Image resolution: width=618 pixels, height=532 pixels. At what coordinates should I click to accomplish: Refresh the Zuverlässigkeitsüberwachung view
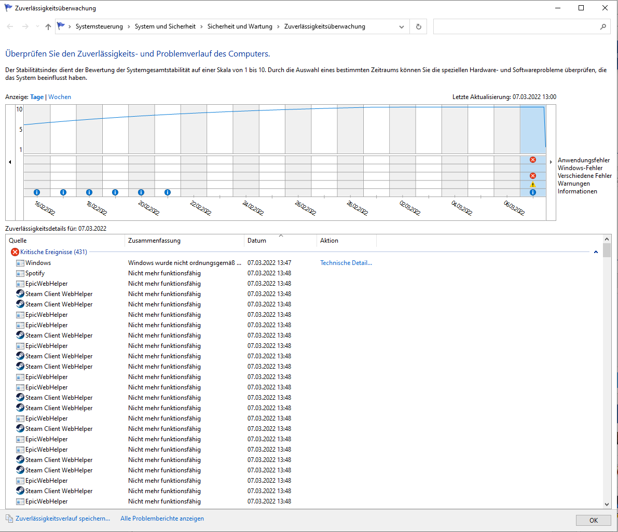point(419,26)
